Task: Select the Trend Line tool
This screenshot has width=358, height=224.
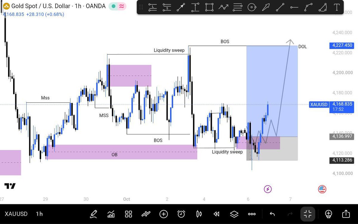Action: (x=280, y=7)
